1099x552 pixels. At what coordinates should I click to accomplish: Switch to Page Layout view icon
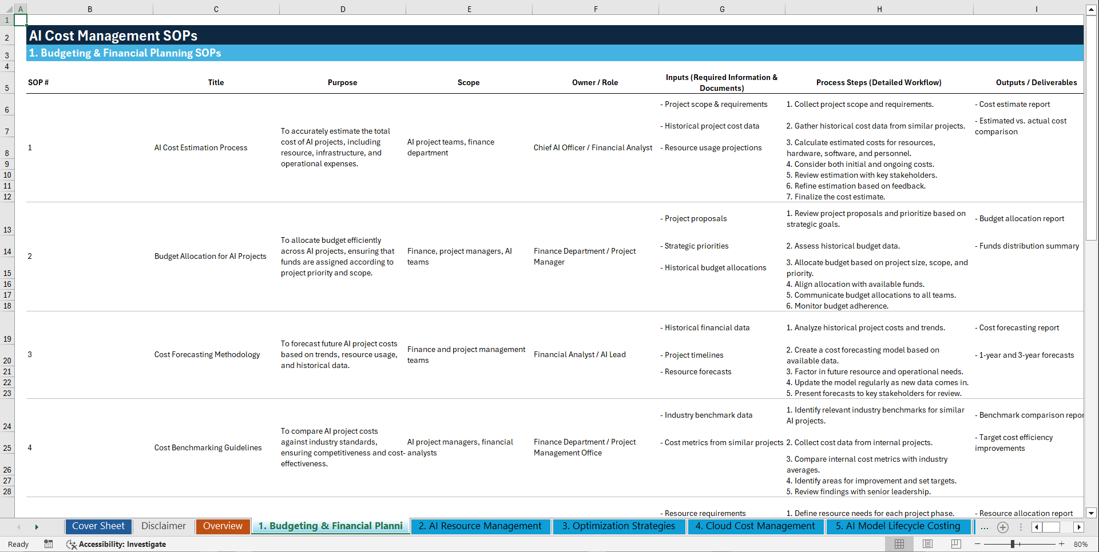(x=927, y=544)
